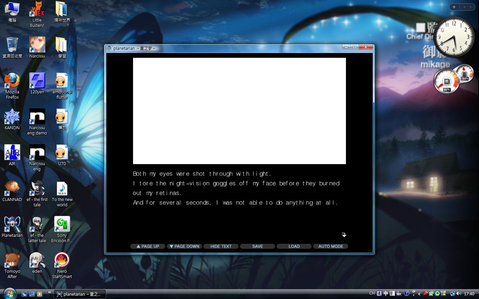Select the ef - the first tale shortcut
Image resolution: width=479 pixels, height=299 pixels.
pos(37,194)
